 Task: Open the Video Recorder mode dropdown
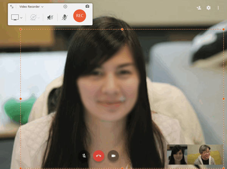pos(31,6)
